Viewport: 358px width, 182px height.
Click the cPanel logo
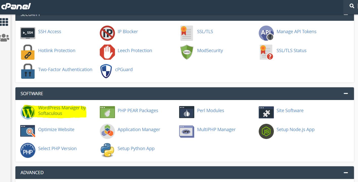(x=16, y=6)
